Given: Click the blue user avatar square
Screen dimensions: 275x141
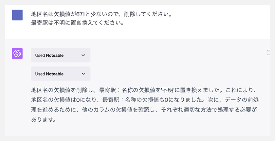Looking at the screenshot, I should [x=17, y=15].
